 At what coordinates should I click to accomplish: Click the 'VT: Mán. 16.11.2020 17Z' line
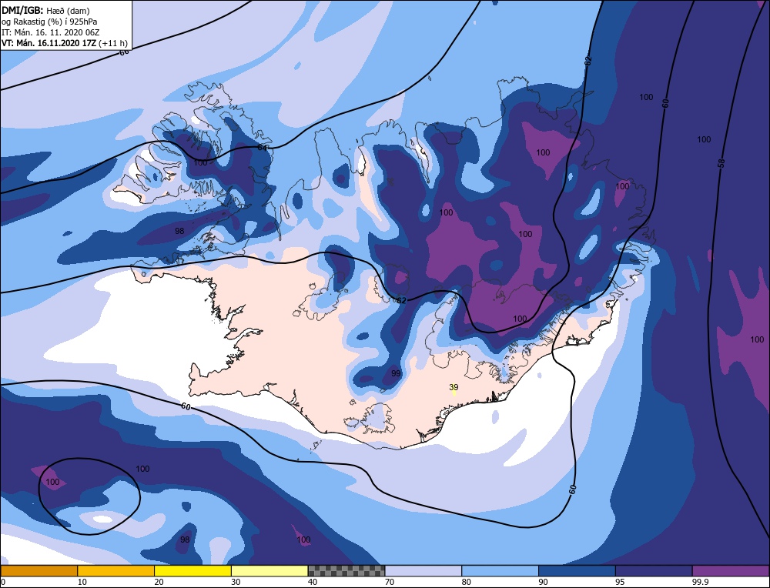click(65, 43)
